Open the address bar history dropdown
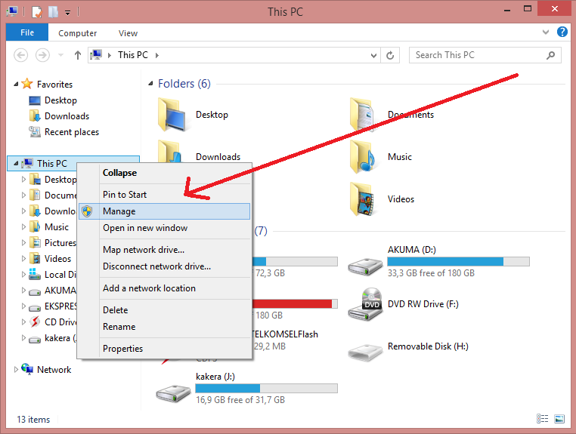Image resolution: width=576 pixels, height=434 pixels. tap(373, 55)
